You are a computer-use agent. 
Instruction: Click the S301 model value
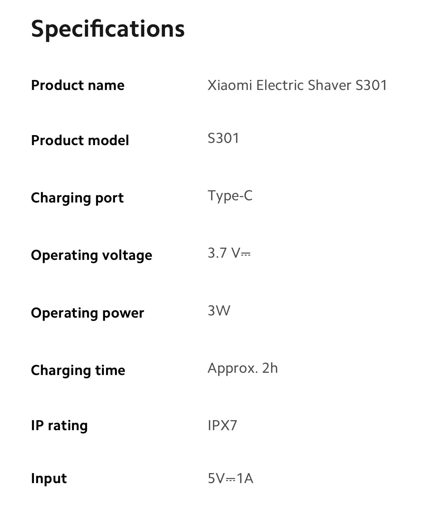[x=223, y=138]
